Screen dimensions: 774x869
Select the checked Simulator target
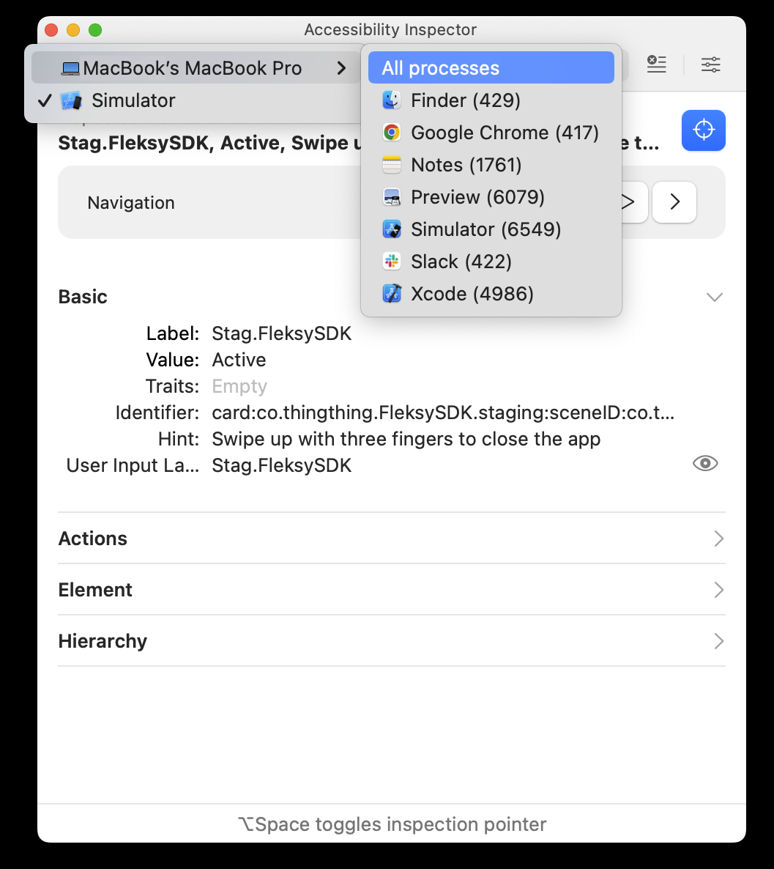pyautogui.click(x=133, y=100)
